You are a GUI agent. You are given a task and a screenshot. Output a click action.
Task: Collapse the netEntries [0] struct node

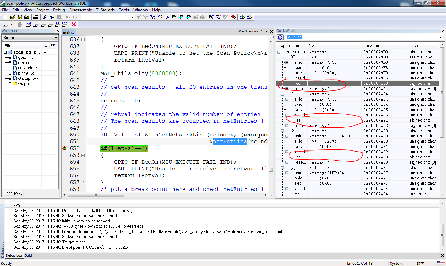click(282, 57)
